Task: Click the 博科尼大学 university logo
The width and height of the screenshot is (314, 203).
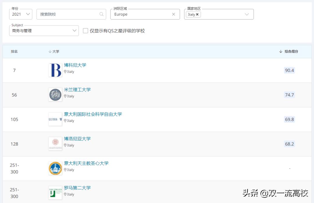Action: [x=55, y=70]
